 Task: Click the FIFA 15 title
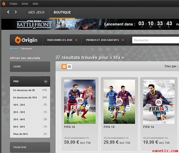pyautogui.click(x=109, y=127)
